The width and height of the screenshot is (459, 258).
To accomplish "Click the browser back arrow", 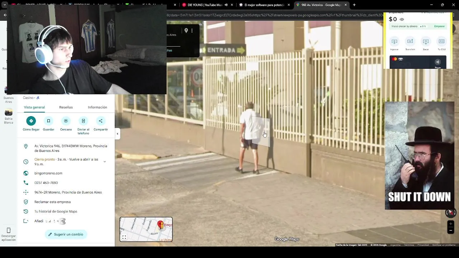I will tap(5, 15).
